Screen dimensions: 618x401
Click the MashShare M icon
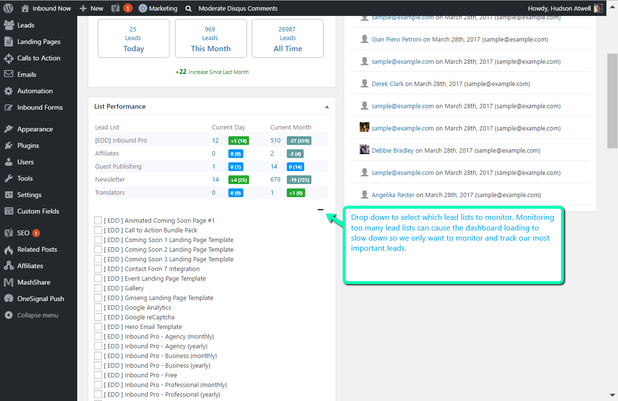click(x=9, y=282)
